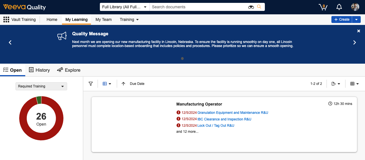Click overdue alert icon beside IBC Clearance
The height and width of the screenshot is (160, 365).
click(178, 119)
